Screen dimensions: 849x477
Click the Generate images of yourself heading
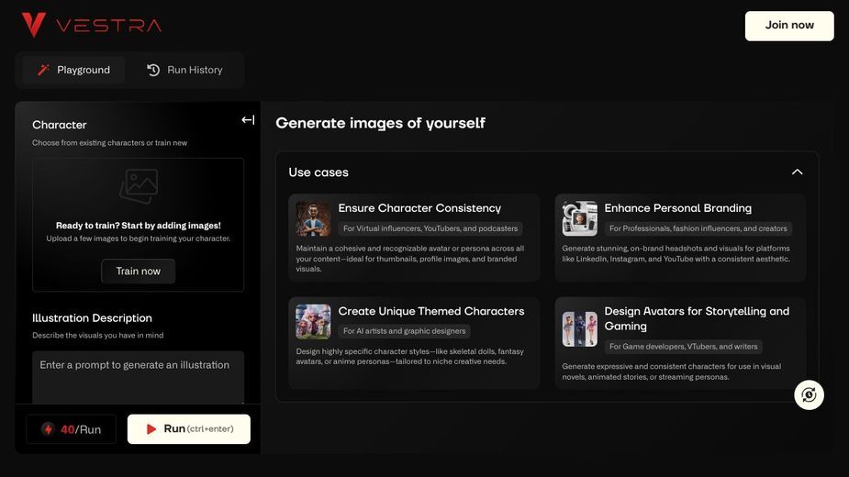coord(380,123)
